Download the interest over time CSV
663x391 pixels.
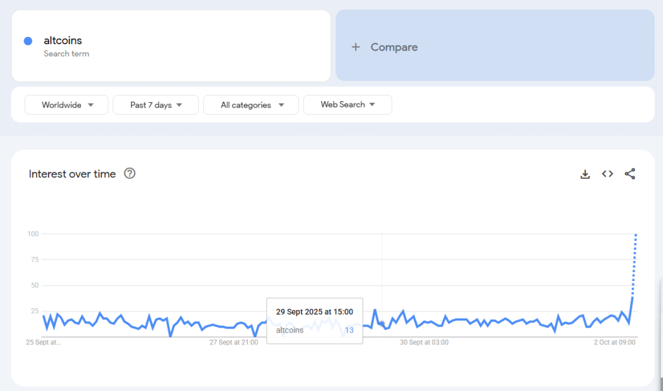click(585, 174)
